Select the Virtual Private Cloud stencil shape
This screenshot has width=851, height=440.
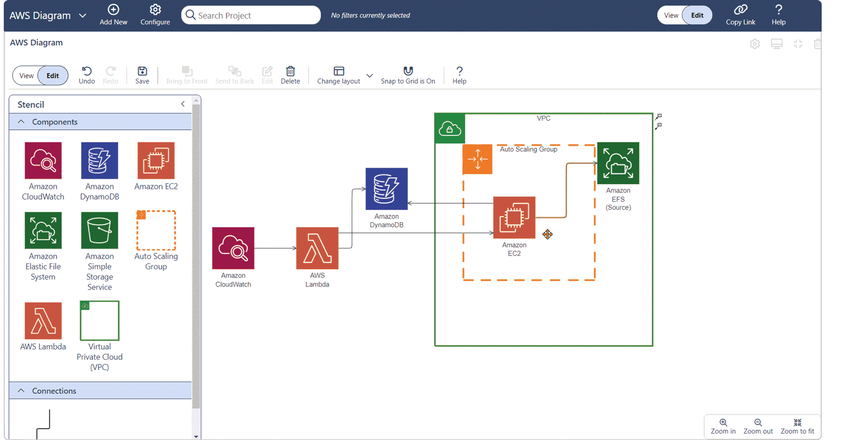(x=99, y=320)
